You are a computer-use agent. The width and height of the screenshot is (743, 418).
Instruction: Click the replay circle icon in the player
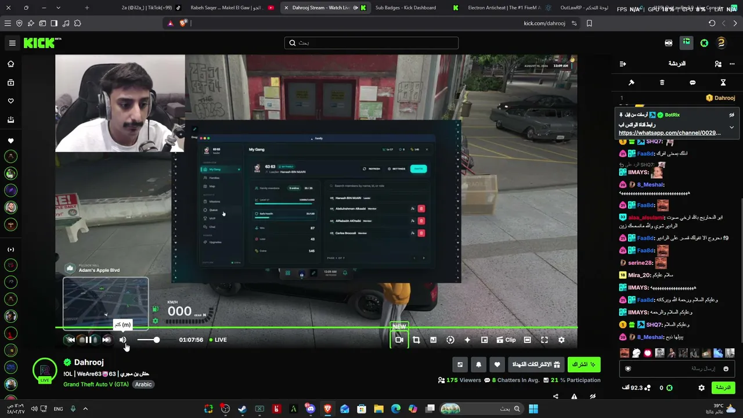(x=450, y=340)
